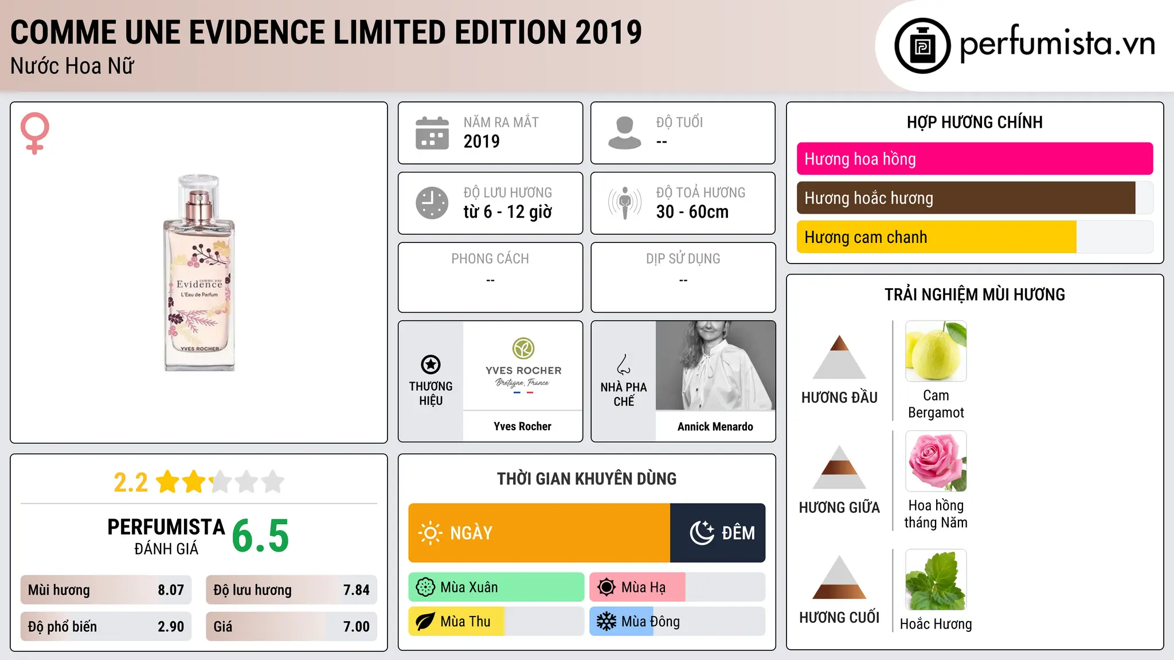Click the Hương giữa middle-note pyramid icon
Screen dimensions: 1174x660
(839, 467)
